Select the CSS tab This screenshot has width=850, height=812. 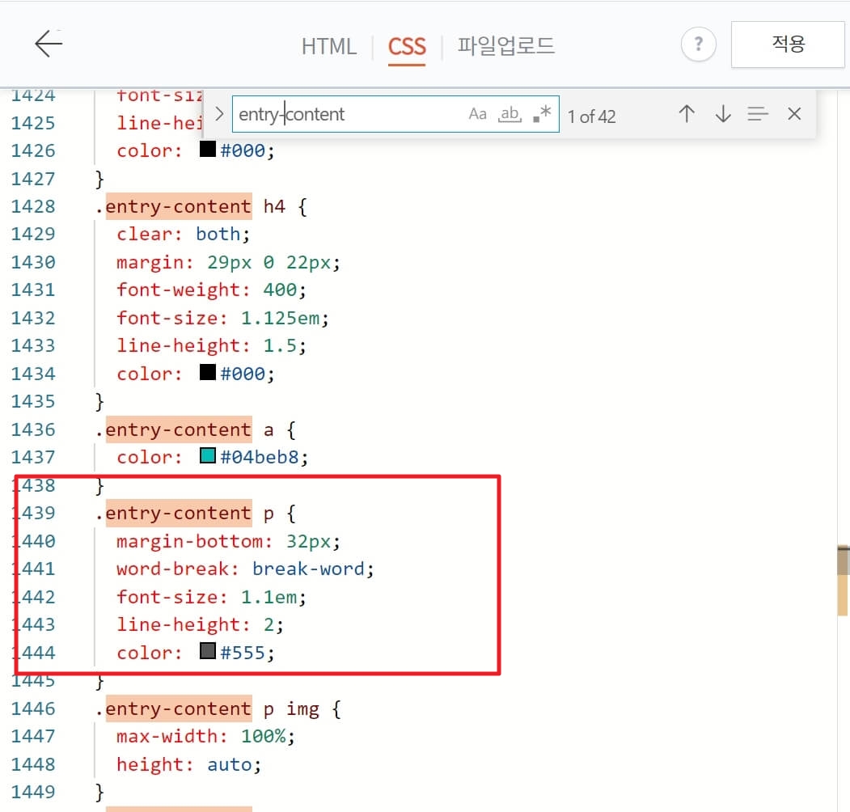(407, 47)
